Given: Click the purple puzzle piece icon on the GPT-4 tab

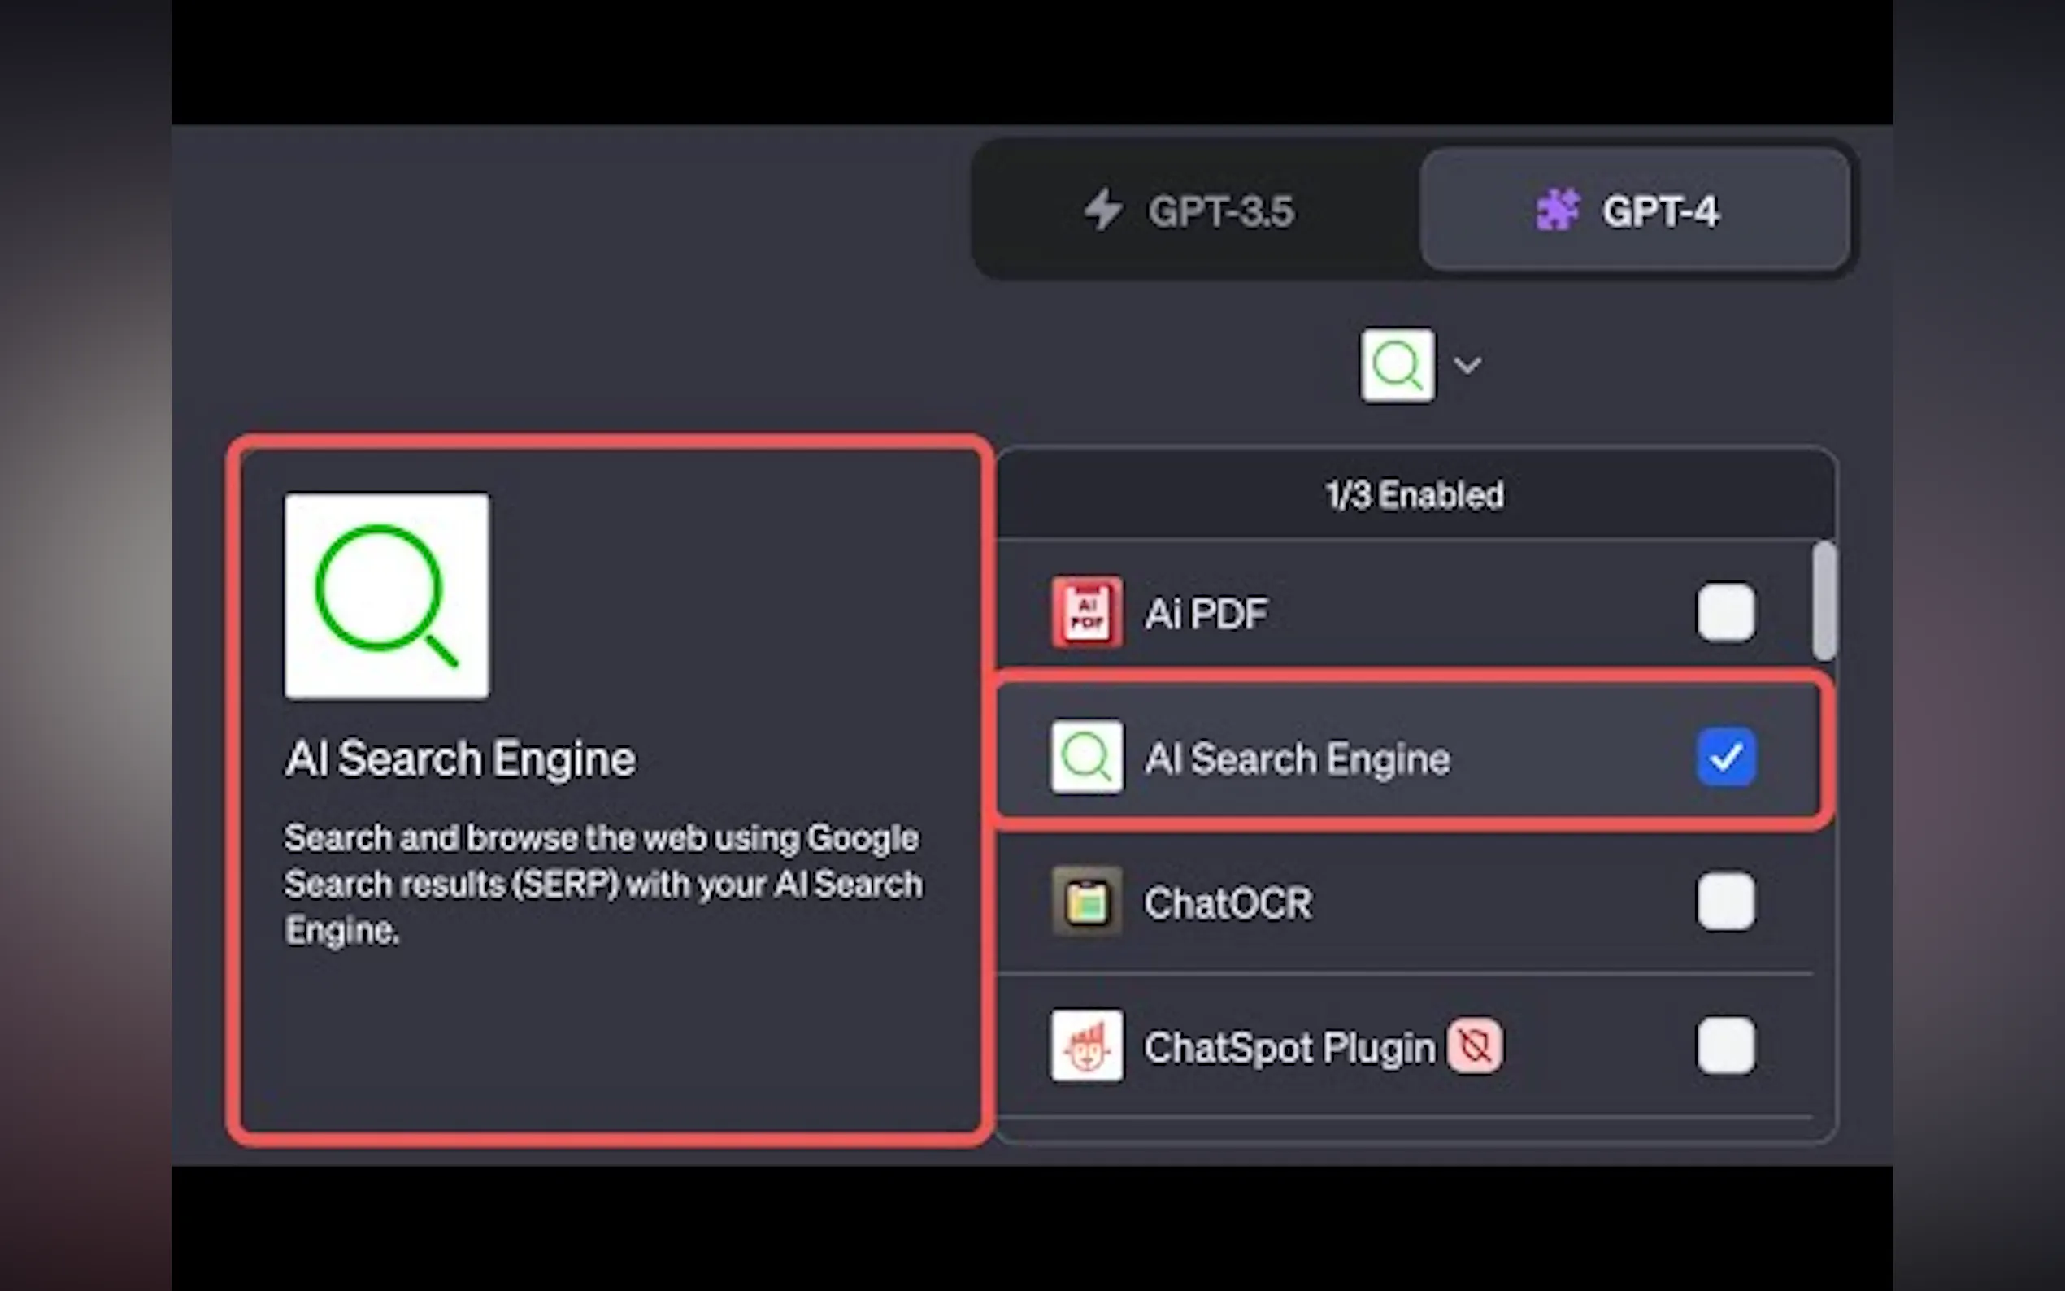Looking at the screenshot, I should (x=1557, y=210).
